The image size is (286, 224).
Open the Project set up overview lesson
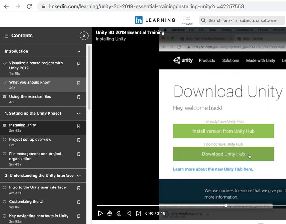[x=30, y=140]
